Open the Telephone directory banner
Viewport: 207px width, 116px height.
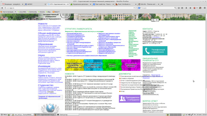155,51
